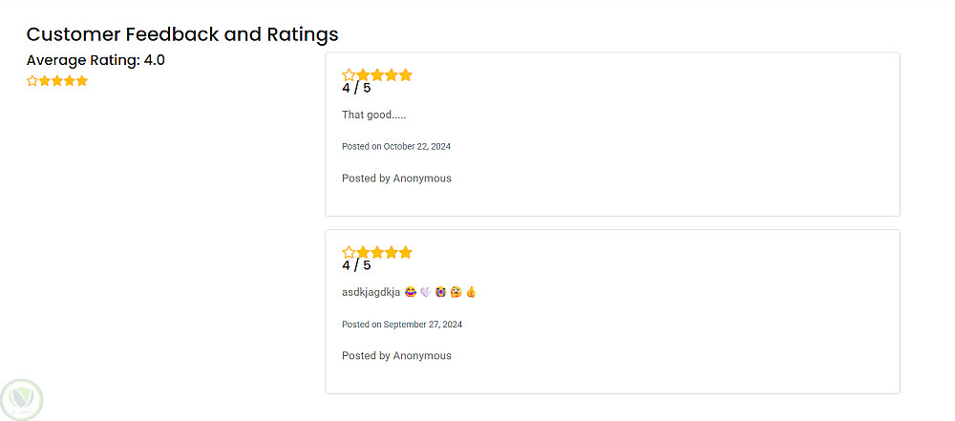Click the last gold star in first review
955x421 pixels.
(x=406, y=75)
